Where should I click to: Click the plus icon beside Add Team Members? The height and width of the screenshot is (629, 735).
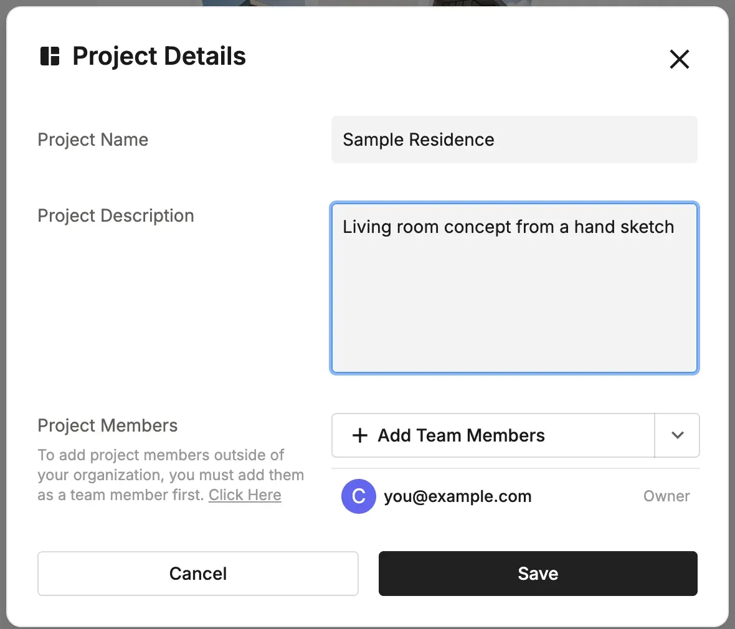tap(359, 435)
